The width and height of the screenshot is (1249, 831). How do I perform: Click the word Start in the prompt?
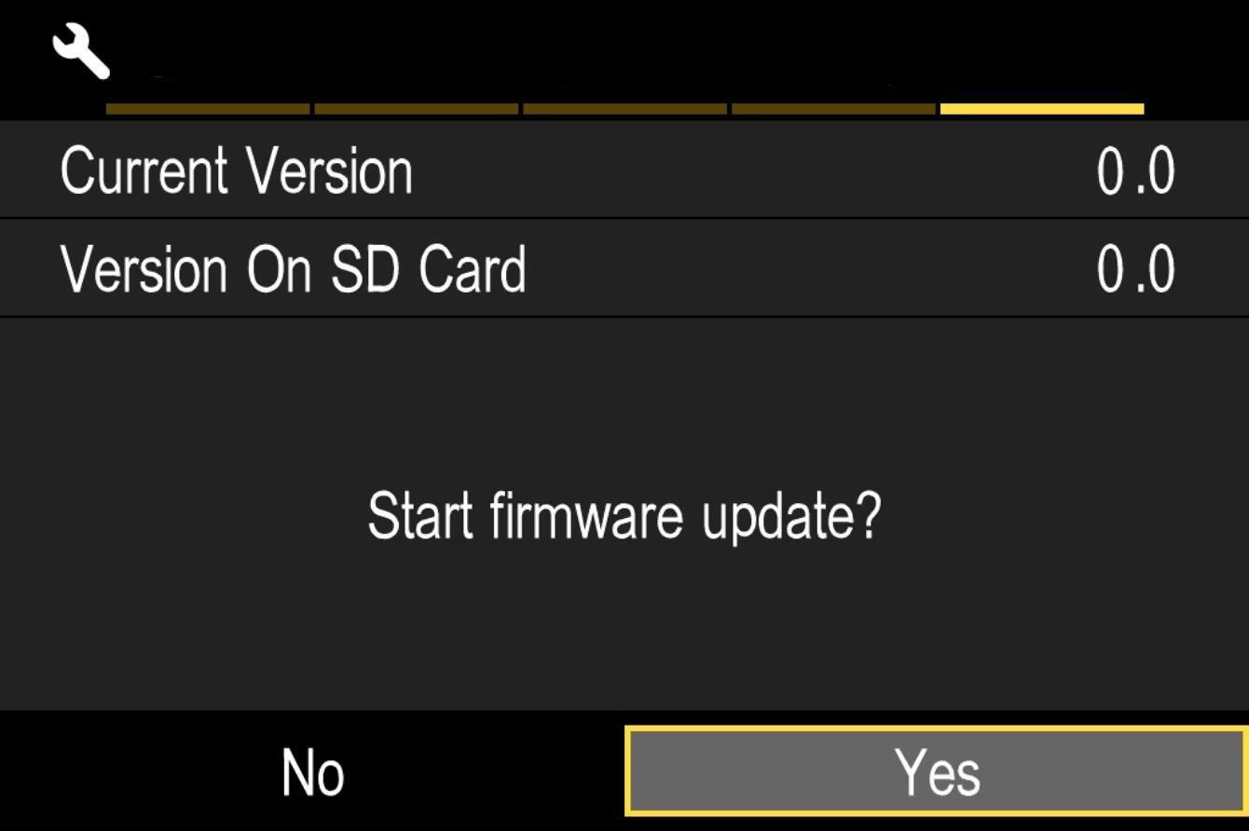click(x=421, y=515)
